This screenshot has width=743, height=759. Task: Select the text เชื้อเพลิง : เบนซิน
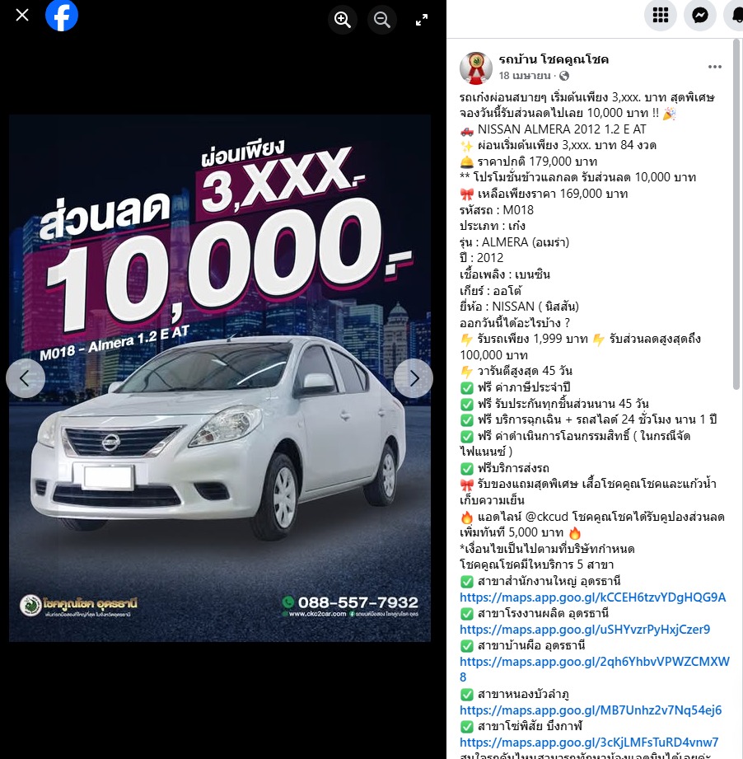pos(504,274)
